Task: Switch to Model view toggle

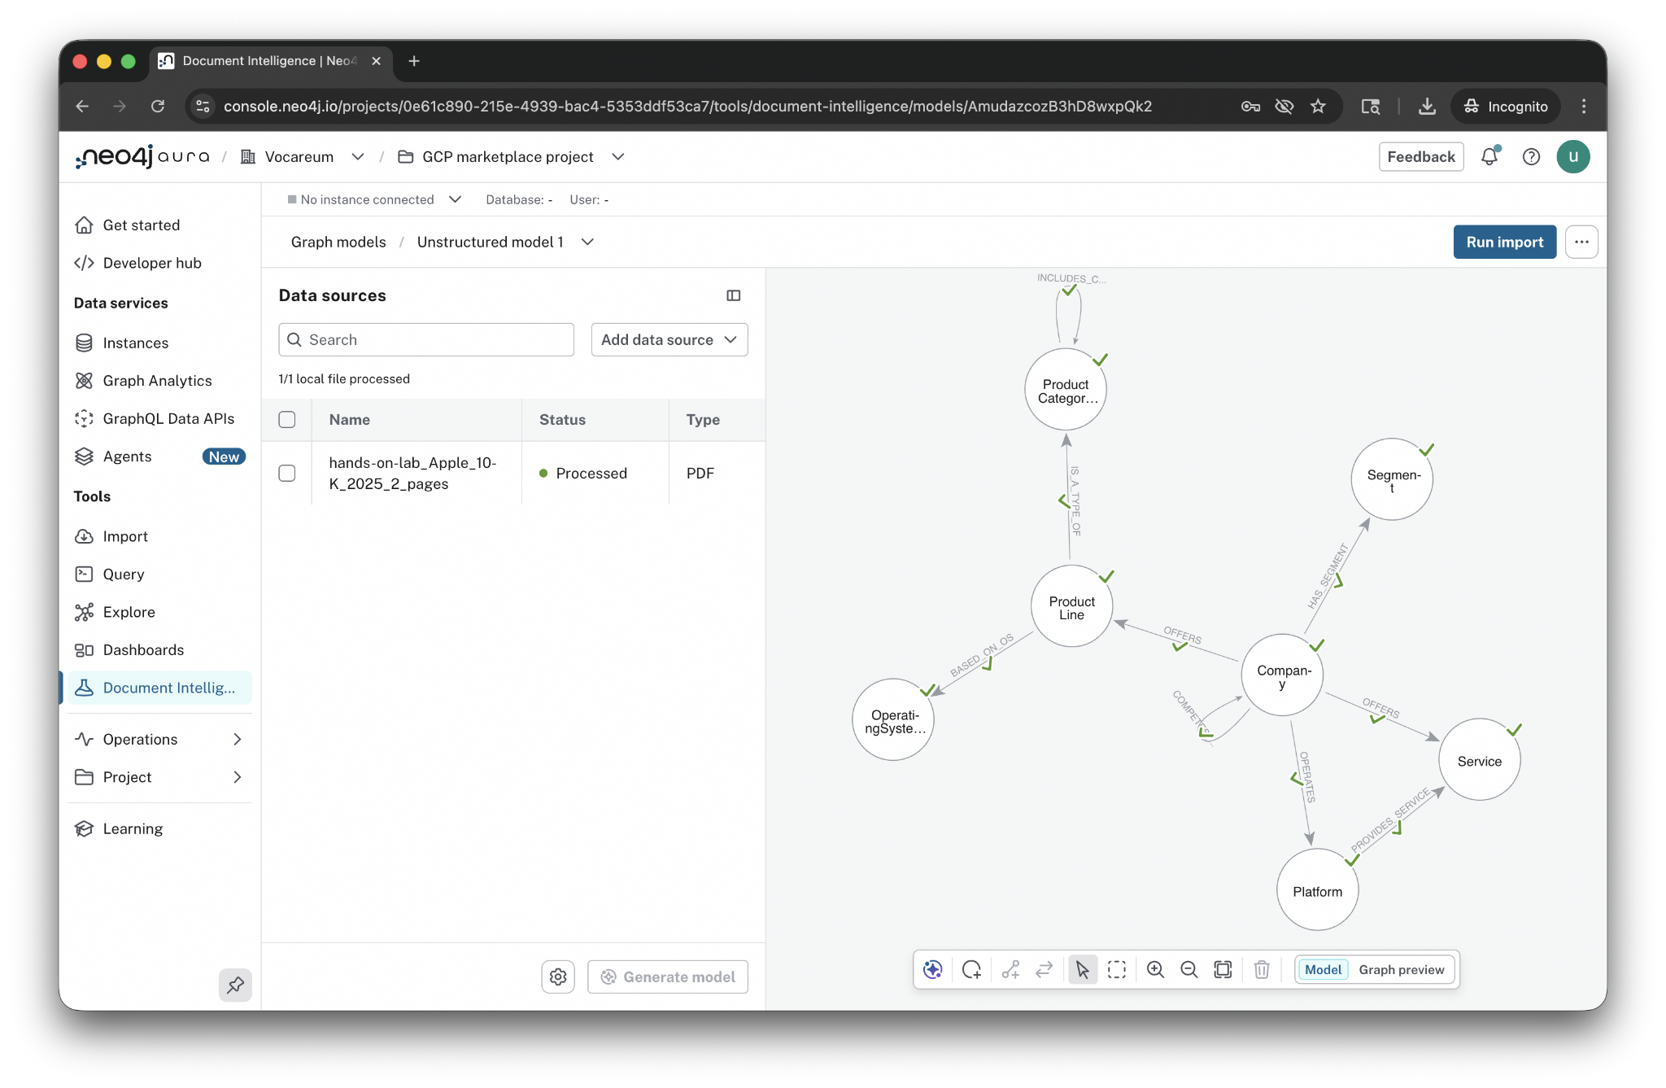Action: 1323,969
